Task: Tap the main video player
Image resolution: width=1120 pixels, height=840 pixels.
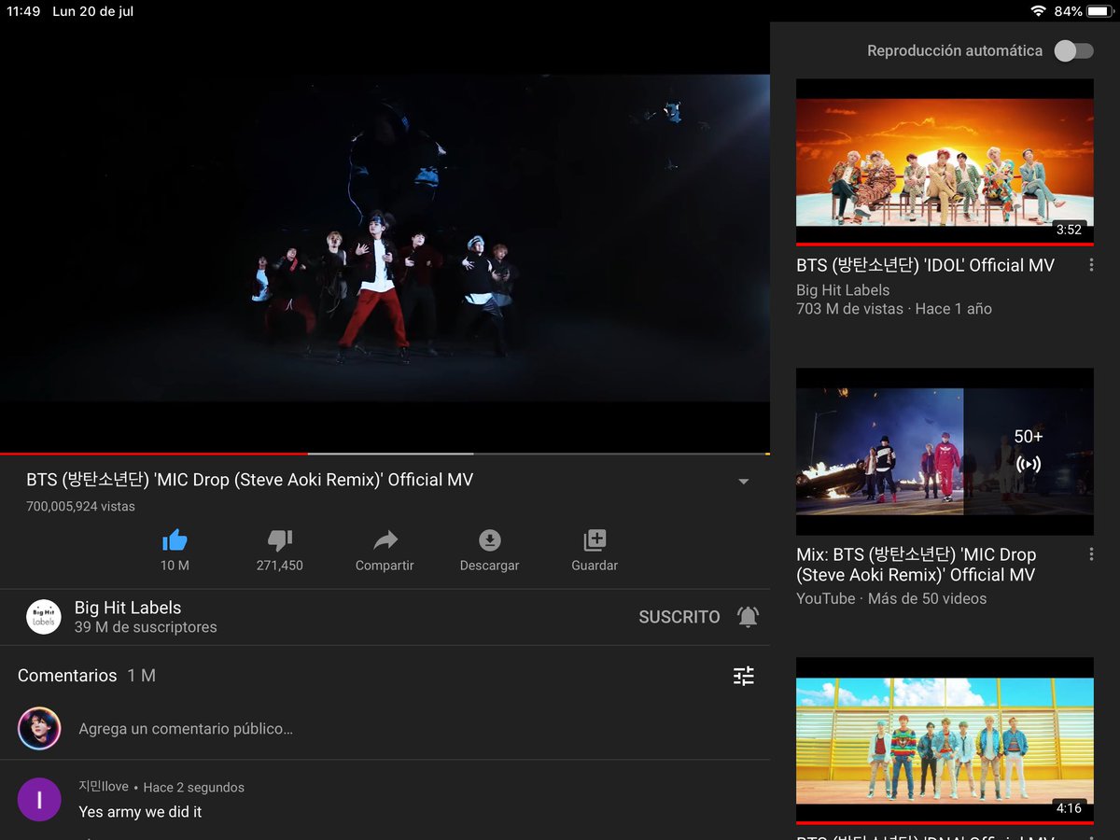Action: [x=385, y=238]
